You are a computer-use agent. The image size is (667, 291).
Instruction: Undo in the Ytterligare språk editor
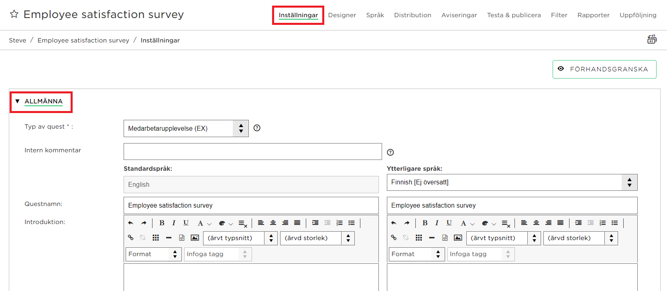pyautogui.click(x=394, y=223)
